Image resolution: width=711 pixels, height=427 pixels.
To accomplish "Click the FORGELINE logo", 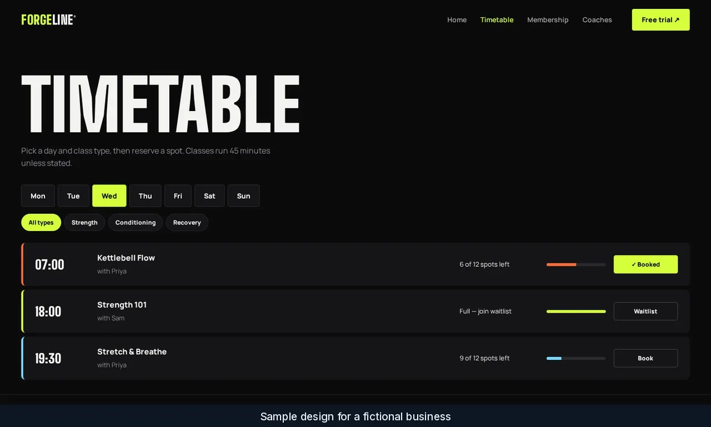I will tap(48, 19).
